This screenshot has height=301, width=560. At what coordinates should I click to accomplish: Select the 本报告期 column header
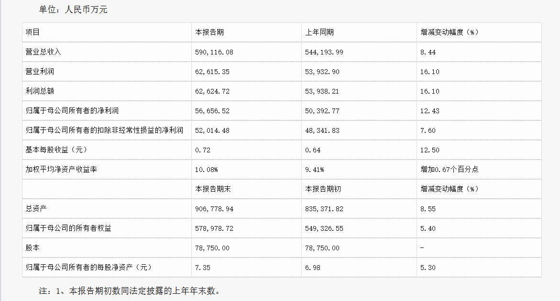[209, 32]
